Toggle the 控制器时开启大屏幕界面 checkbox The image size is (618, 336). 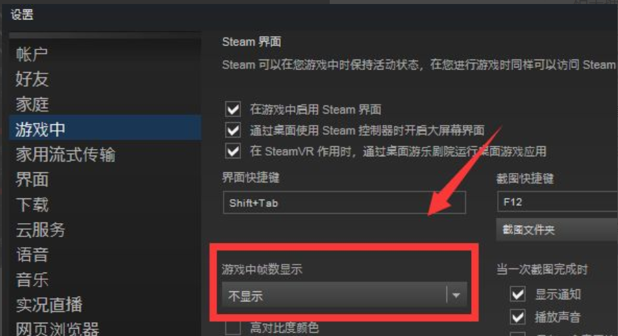pyautogui.click(x=233, y=130)
